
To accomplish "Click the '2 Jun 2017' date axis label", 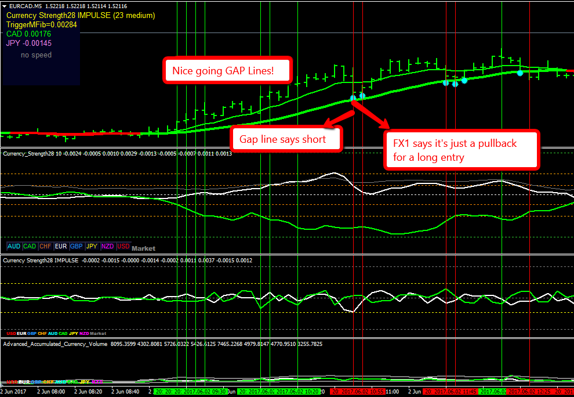I will pyautogui.click(x=13, y=392).
